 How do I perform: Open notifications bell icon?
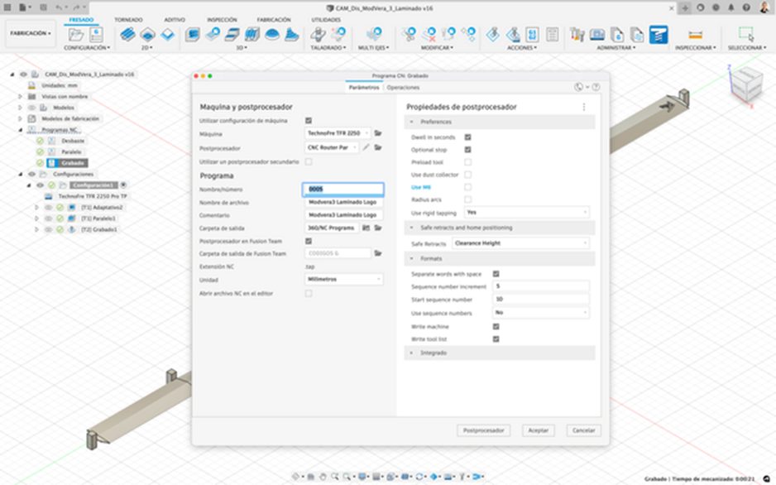click(731, 7)
